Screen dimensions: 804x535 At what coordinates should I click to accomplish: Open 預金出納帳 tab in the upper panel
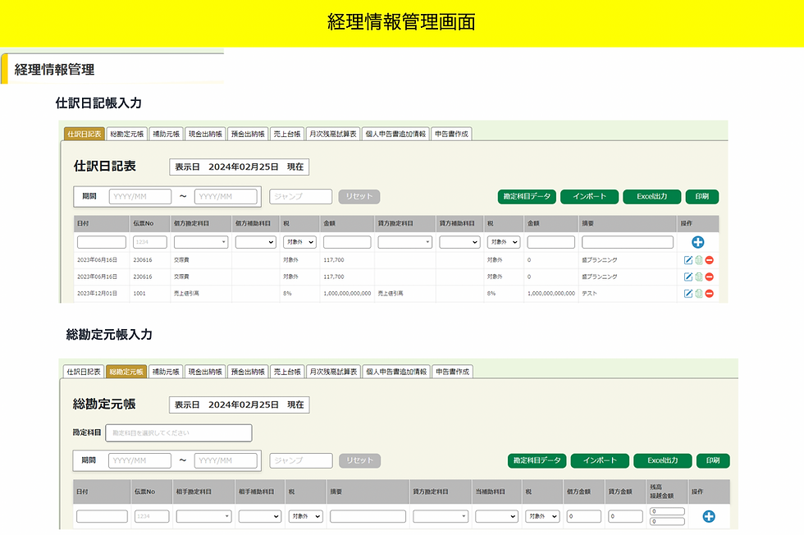[x=248, y=134]
